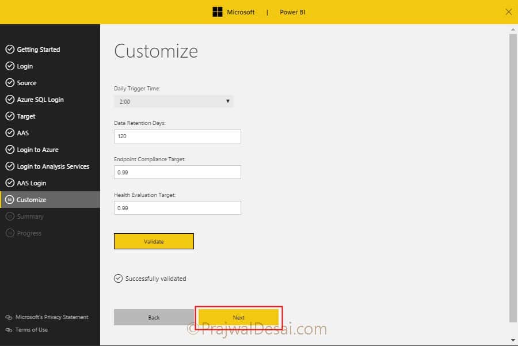This screenshot has width=518, height=346.
Task: Click the Endpoint Compliance Target field
Action: [x=177, y=172]
